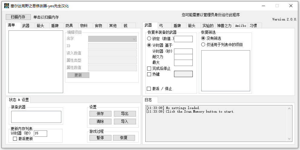Switch to the 物料 tab

click(86, 26)
